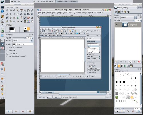Open the nimbus_laf.png-3 image selector dropdown
This screenshot has width=143, height=115.
tap(126, 7)
